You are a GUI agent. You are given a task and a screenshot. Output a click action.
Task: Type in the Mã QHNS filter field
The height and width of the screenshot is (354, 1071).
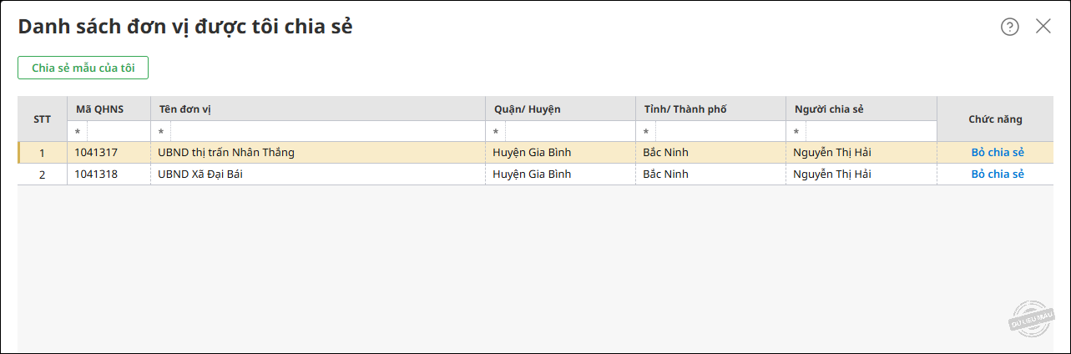(x=119, y=132)
